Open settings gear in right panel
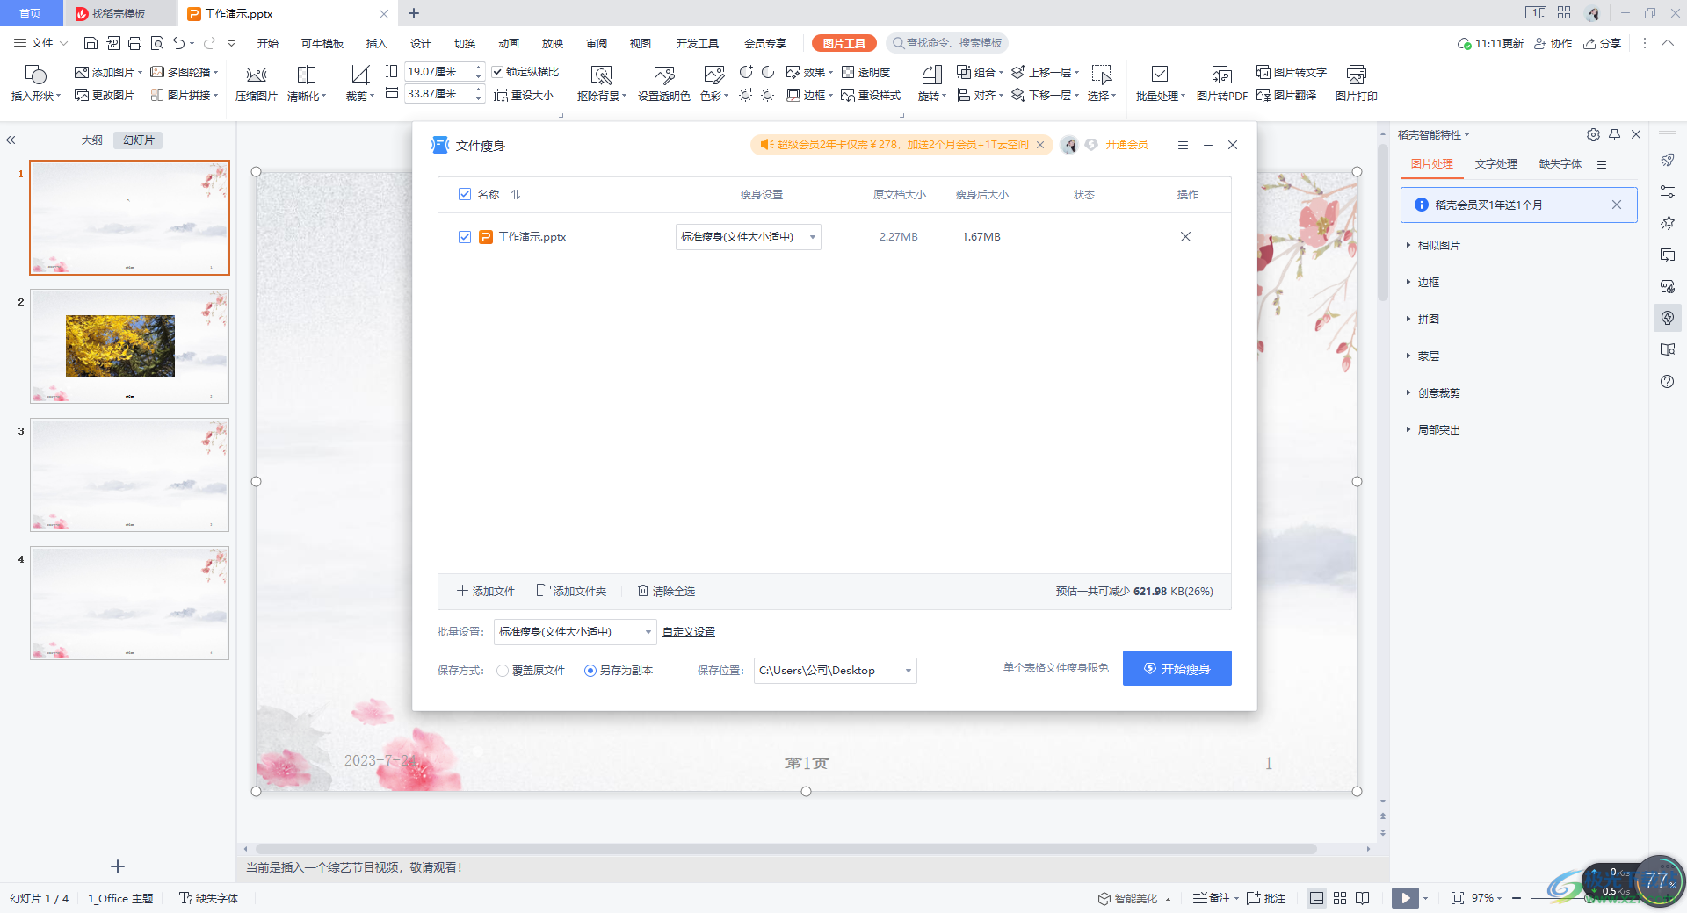1687x913 pixels. [x=1593, y=134]
